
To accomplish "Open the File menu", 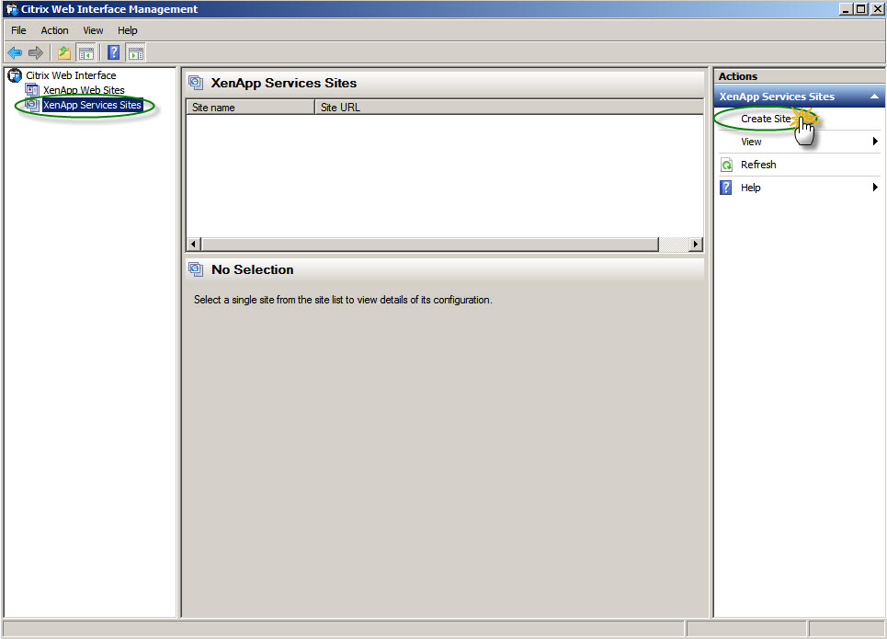I will click(18, 30).
